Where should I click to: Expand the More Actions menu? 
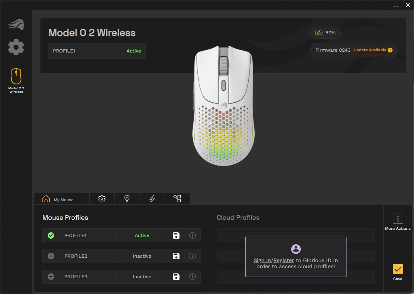[x=398, y=219]
